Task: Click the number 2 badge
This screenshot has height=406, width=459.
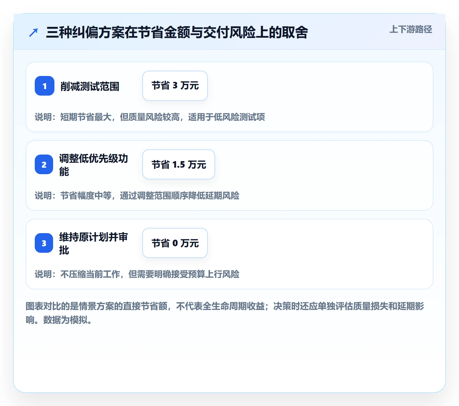Action: point(44,164)
